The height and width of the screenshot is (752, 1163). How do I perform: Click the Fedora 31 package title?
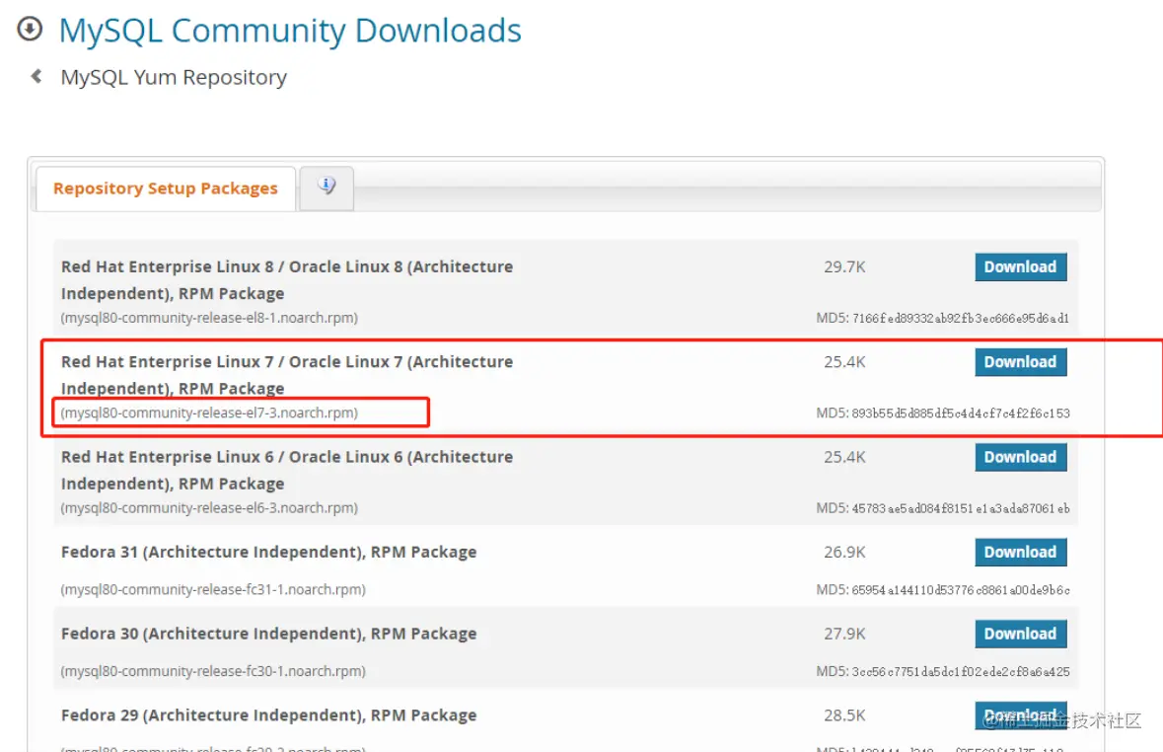(268, 553)
